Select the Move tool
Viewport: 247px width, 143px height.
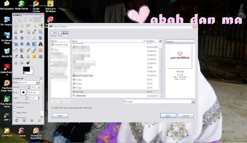pyautogui.click(x=22, y=38)
